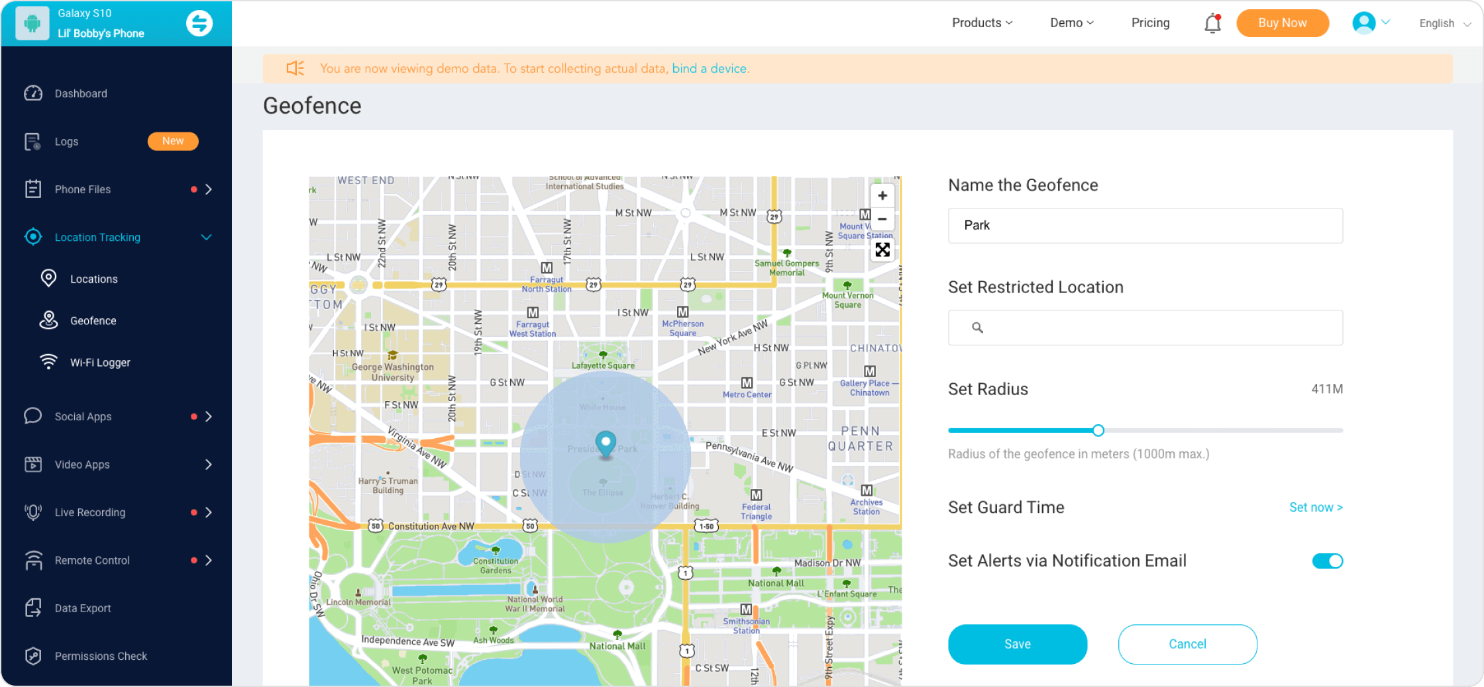Click the Name the Geofence field
This screenshot has width=1484, height=687.
1145,226
